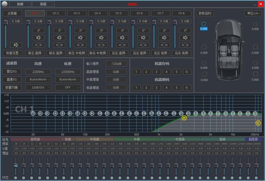Toggle CH 1 phase 0° button
The height and width of the screenshot is (181, 265).
[x=38, y=30]
